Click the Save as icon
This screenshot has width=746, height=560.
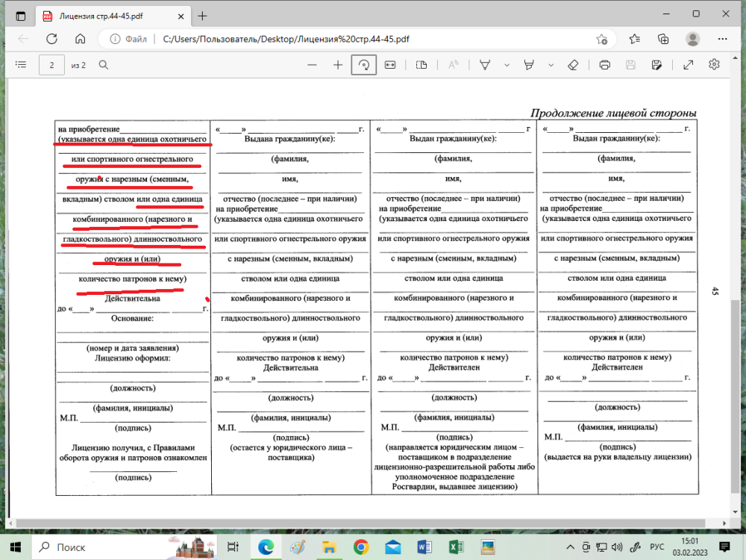tap(656, 65)
